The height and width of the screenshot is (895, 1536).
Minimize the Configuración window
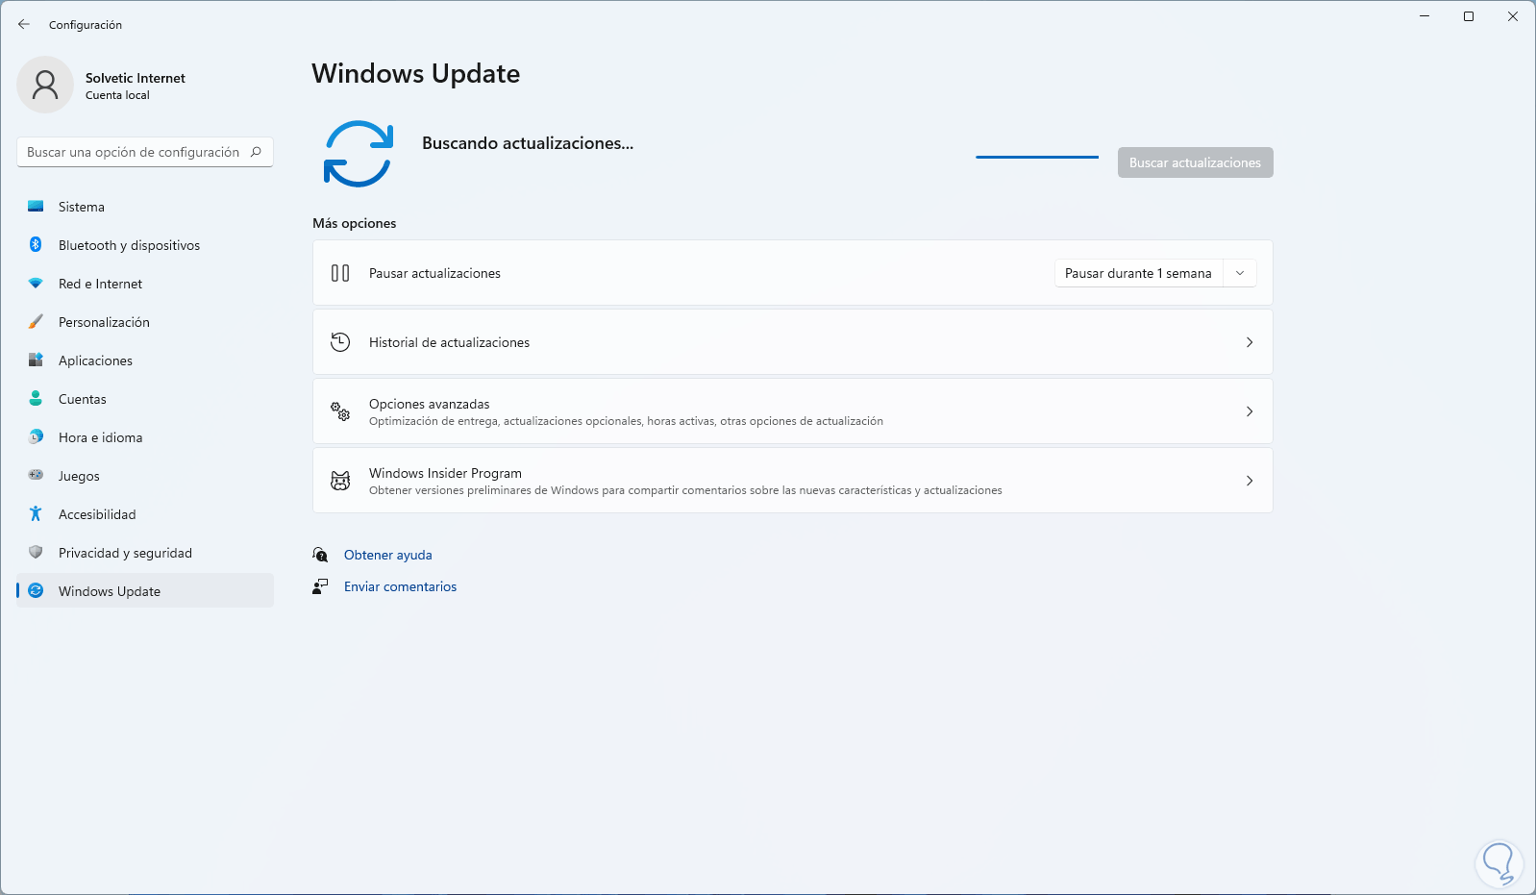(x=1425, y=16)
